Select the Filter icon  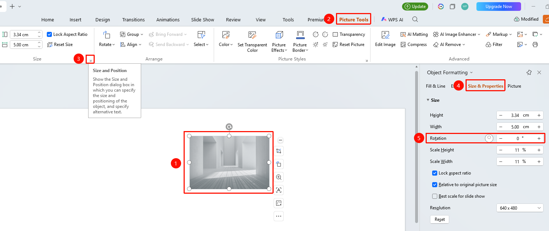click(488, 45)
